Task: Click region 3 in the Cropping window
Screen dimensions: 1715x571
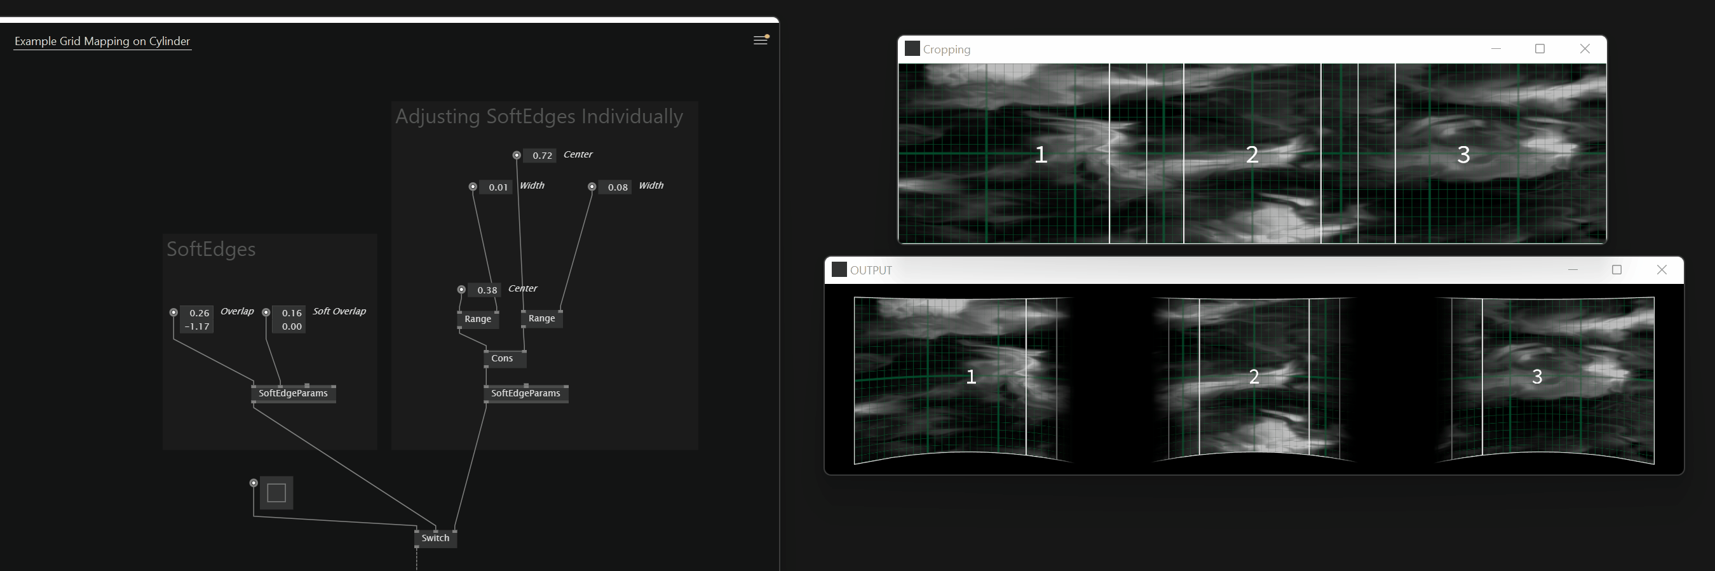Action: click(1463, 154)
